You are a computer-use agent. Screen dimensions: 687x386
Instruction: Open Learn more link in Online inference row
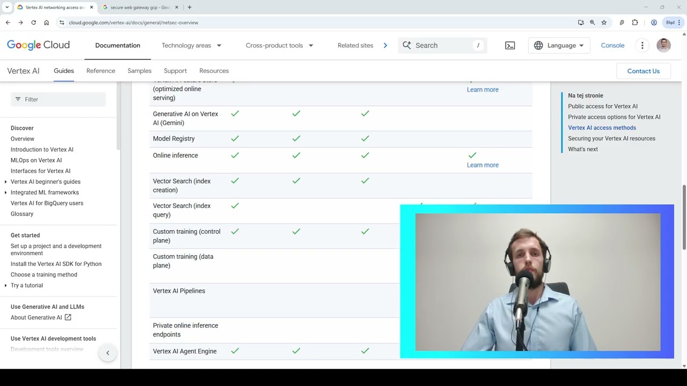click(x=483, y=165)
